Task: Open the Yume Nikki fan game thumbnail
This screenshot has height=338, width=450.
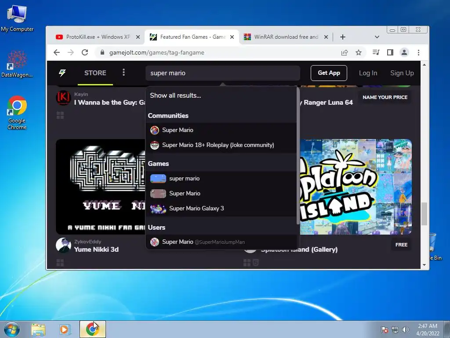Action: [x=101, y=187]
